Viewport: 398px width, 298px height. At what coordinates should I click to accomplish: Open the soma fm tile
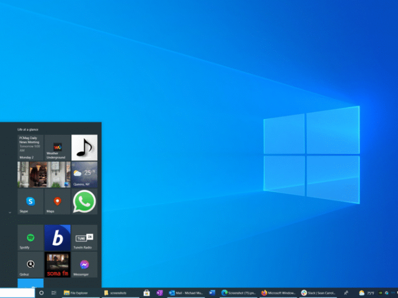coord(57,264)
